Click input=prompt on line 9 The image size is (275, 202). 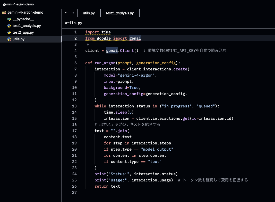[118, 81]
